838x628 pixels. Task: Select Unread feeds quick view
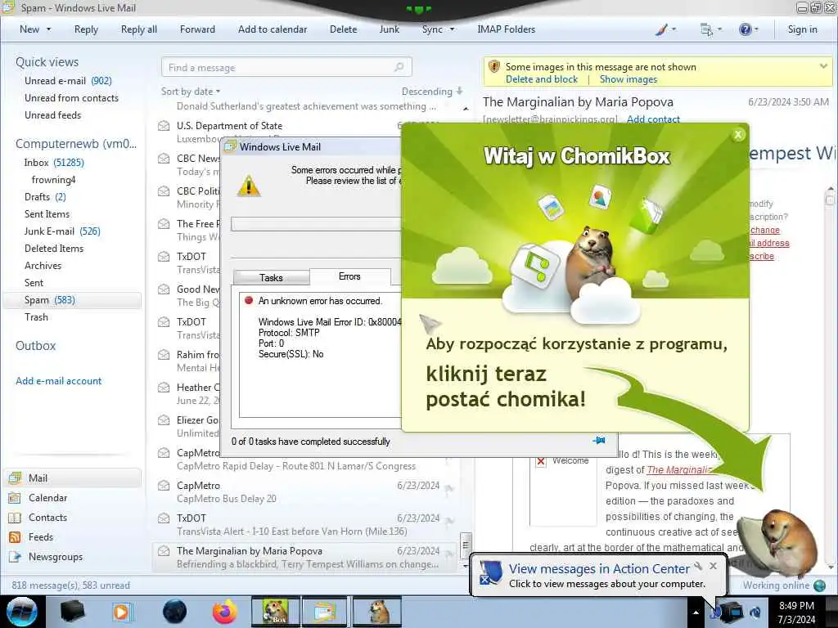point(53,114)
